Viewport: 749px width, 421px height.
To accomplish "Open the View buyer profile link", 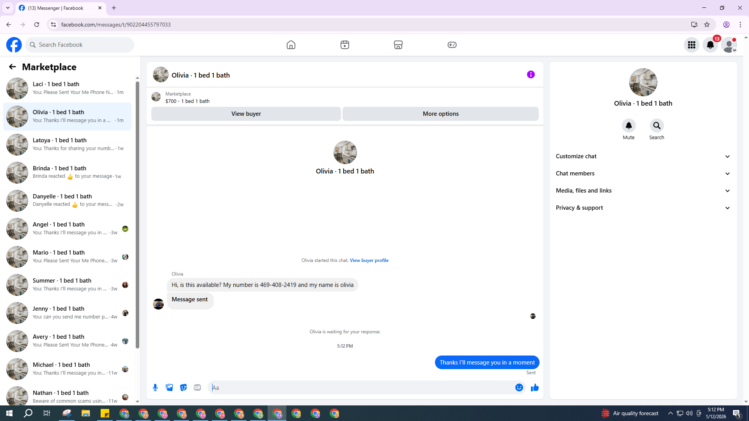I will [x=369, y=260].
